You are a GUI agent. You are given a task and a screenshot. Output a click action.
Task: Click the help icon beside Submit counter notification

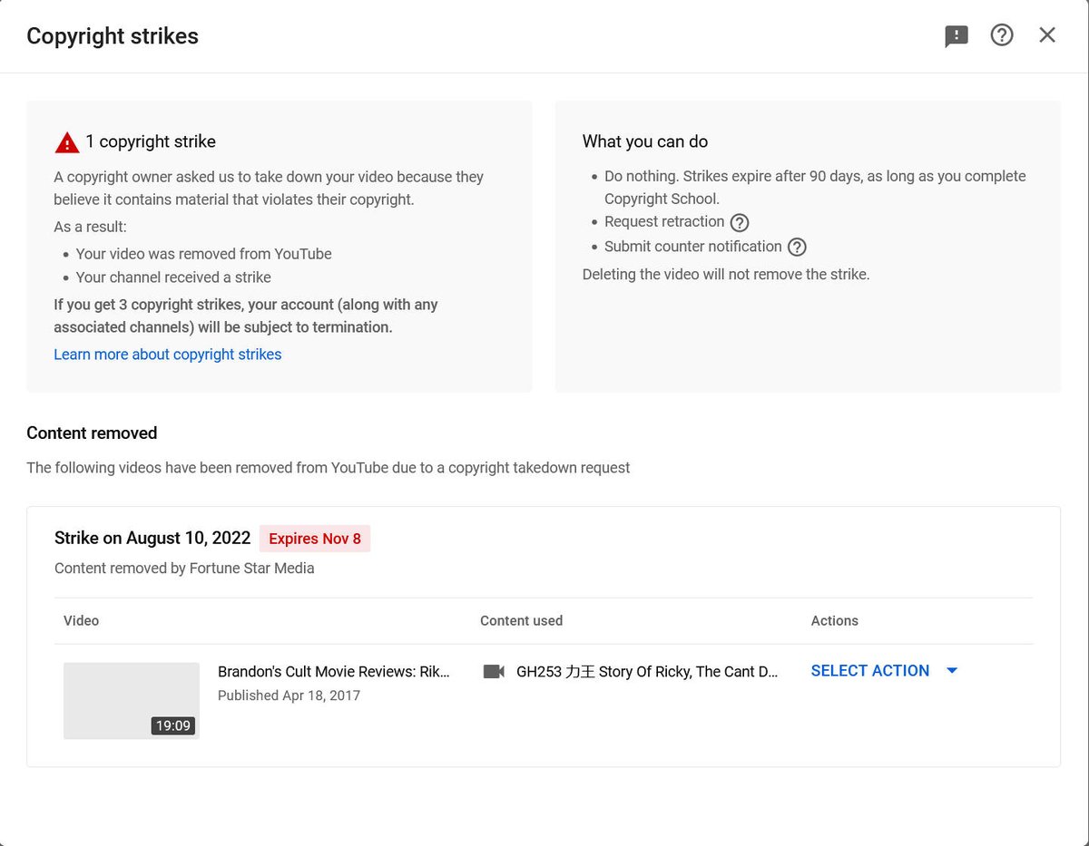(797, 247)
